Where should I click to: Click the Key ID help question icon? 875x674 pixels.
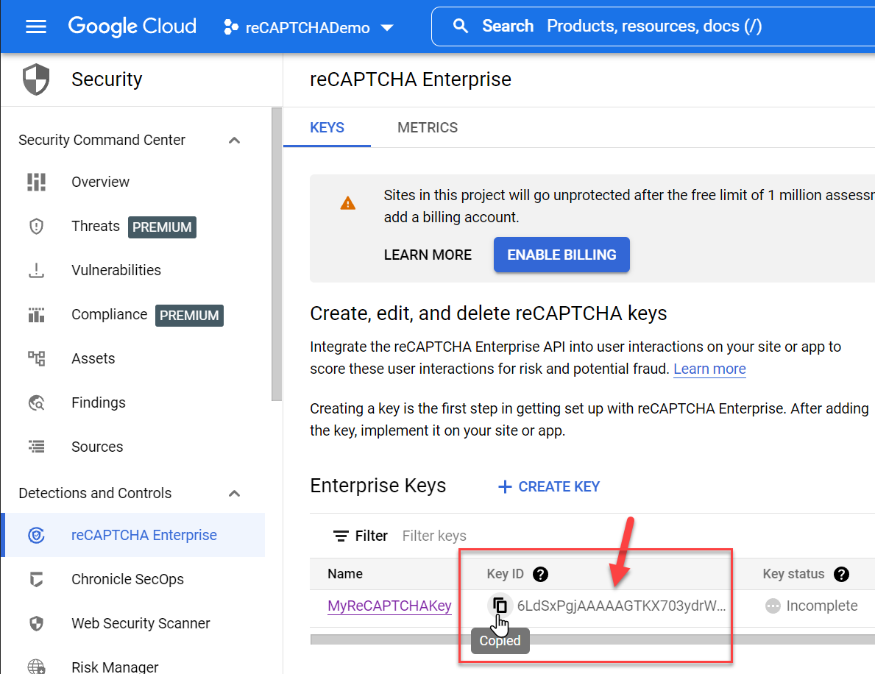(540, 574)
